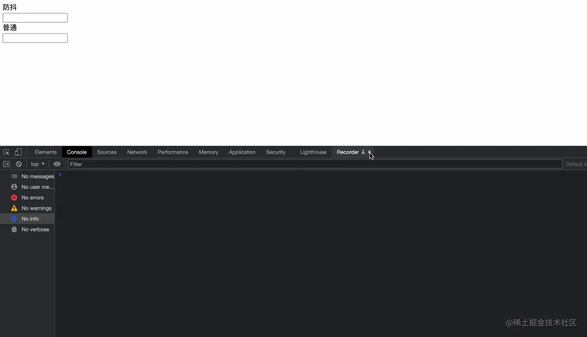Hide the console sidebar panel icon

(6, 164)
